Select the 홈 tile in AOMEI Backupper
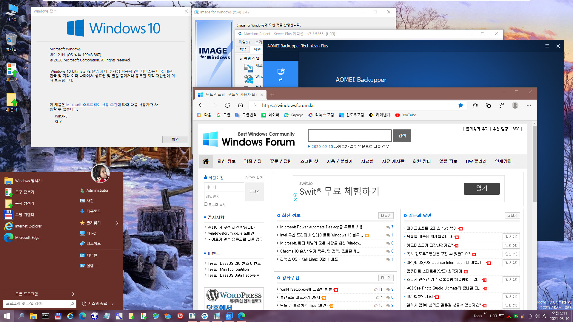 pyautogui.click(x=281, y=74)
